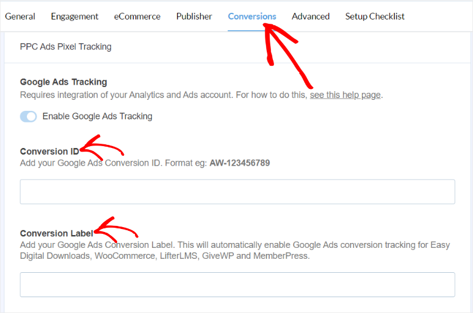This screenshot has height=313, width=473.
Task: Open the 'see this help page' link
Action: [345, 95]
